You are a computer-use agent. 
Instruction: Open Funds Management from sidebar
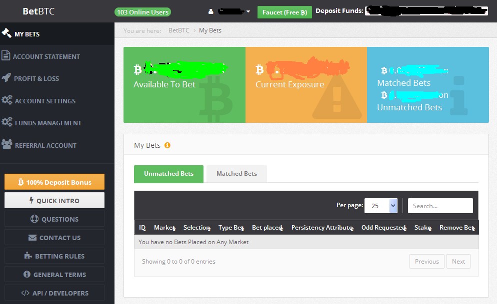pyautogui.click(x=57, y=123)
